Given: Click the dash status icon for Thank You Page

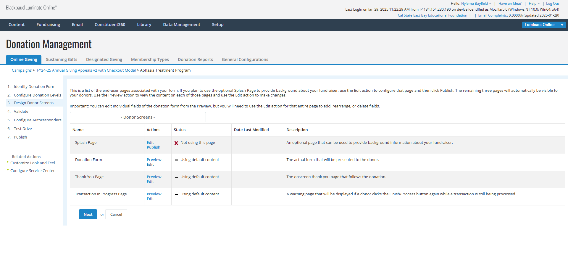Looking at the screenshot, I should click(x=176, y=177).
